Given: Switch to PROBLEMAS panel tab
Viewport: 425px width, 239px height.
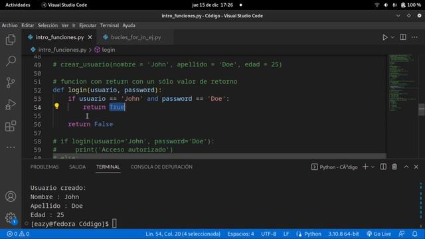Looking at the screenshot, I should 44,167.
